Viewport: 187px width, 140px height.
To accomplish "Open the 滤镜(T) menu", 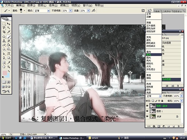I will pos(64,6).
